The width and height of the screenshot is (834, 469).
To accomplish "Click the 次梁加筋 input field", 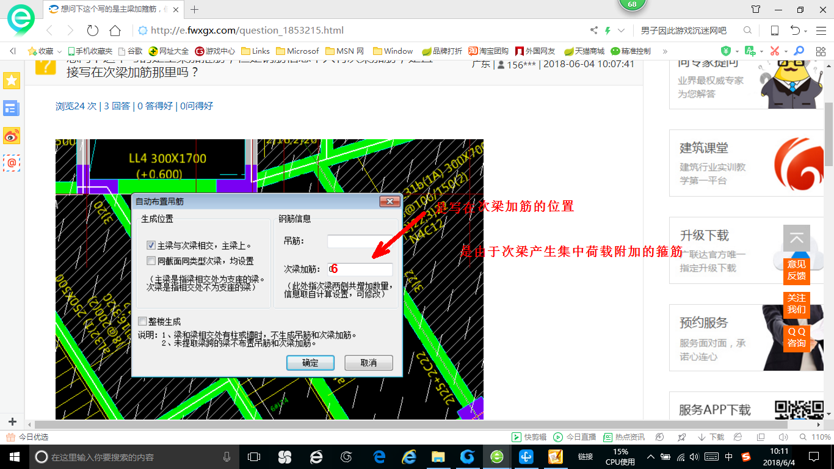I will (360, 269).
